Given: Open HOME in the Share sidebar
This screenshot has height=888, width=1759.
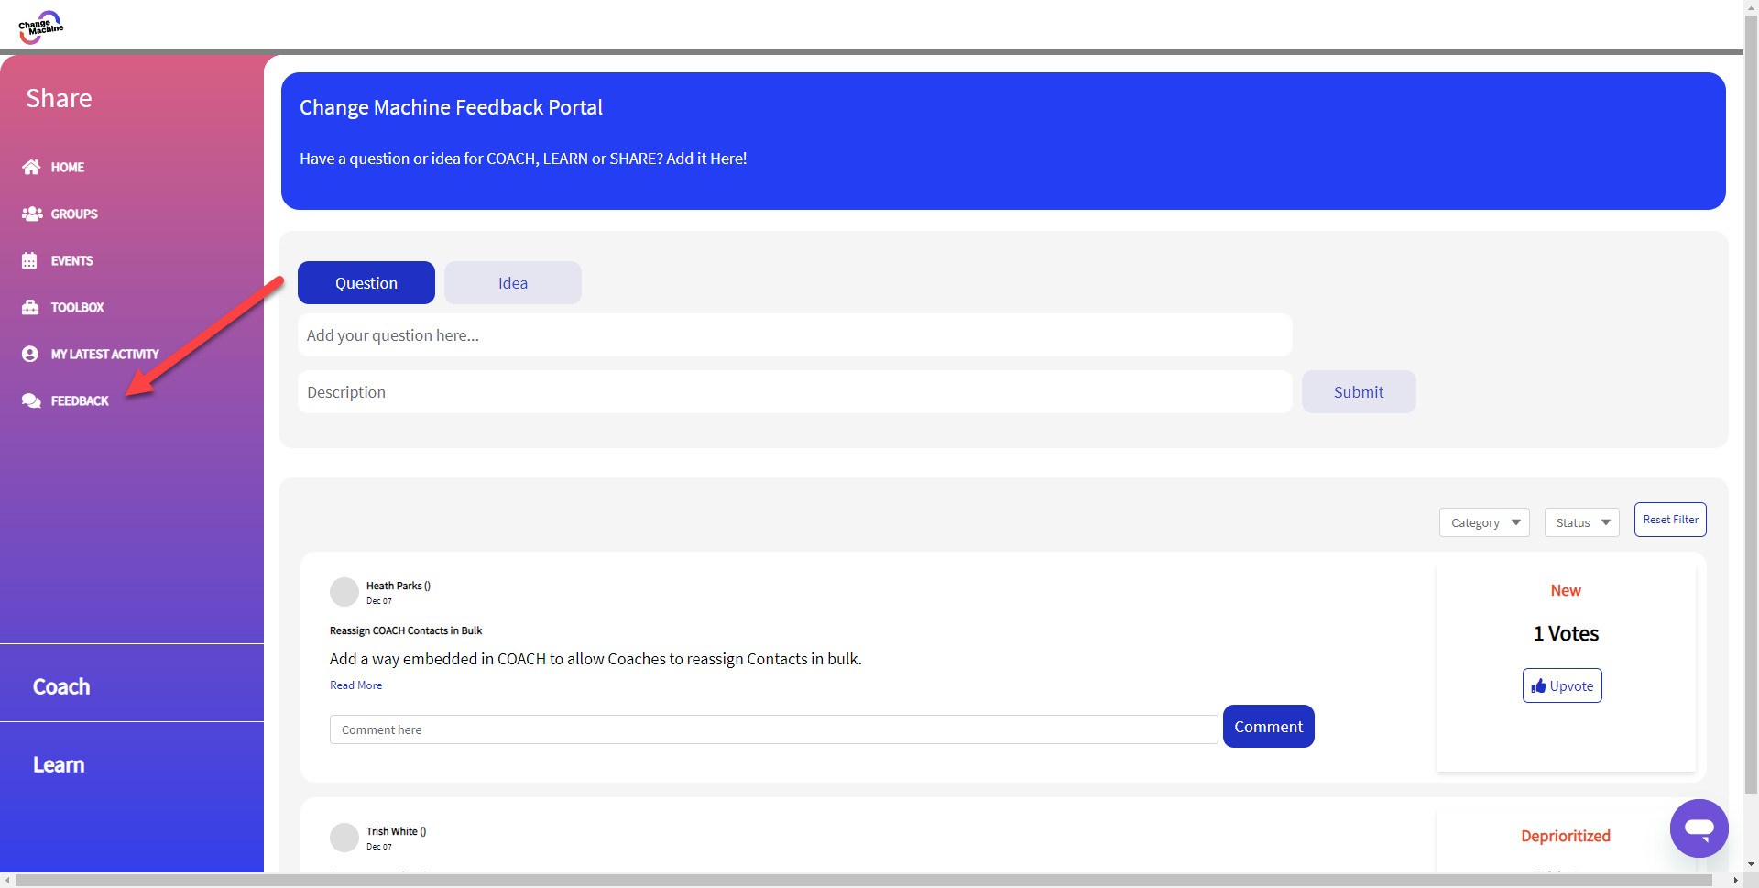Looking at the screenshot, I should point(67,167).
